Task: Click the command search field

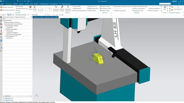Action: click(165, 4)
